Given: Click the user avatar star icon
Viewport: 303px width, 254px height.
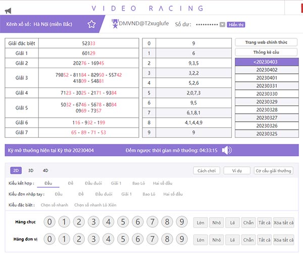Looking at the screenshot, I should (x=115, y=23).
